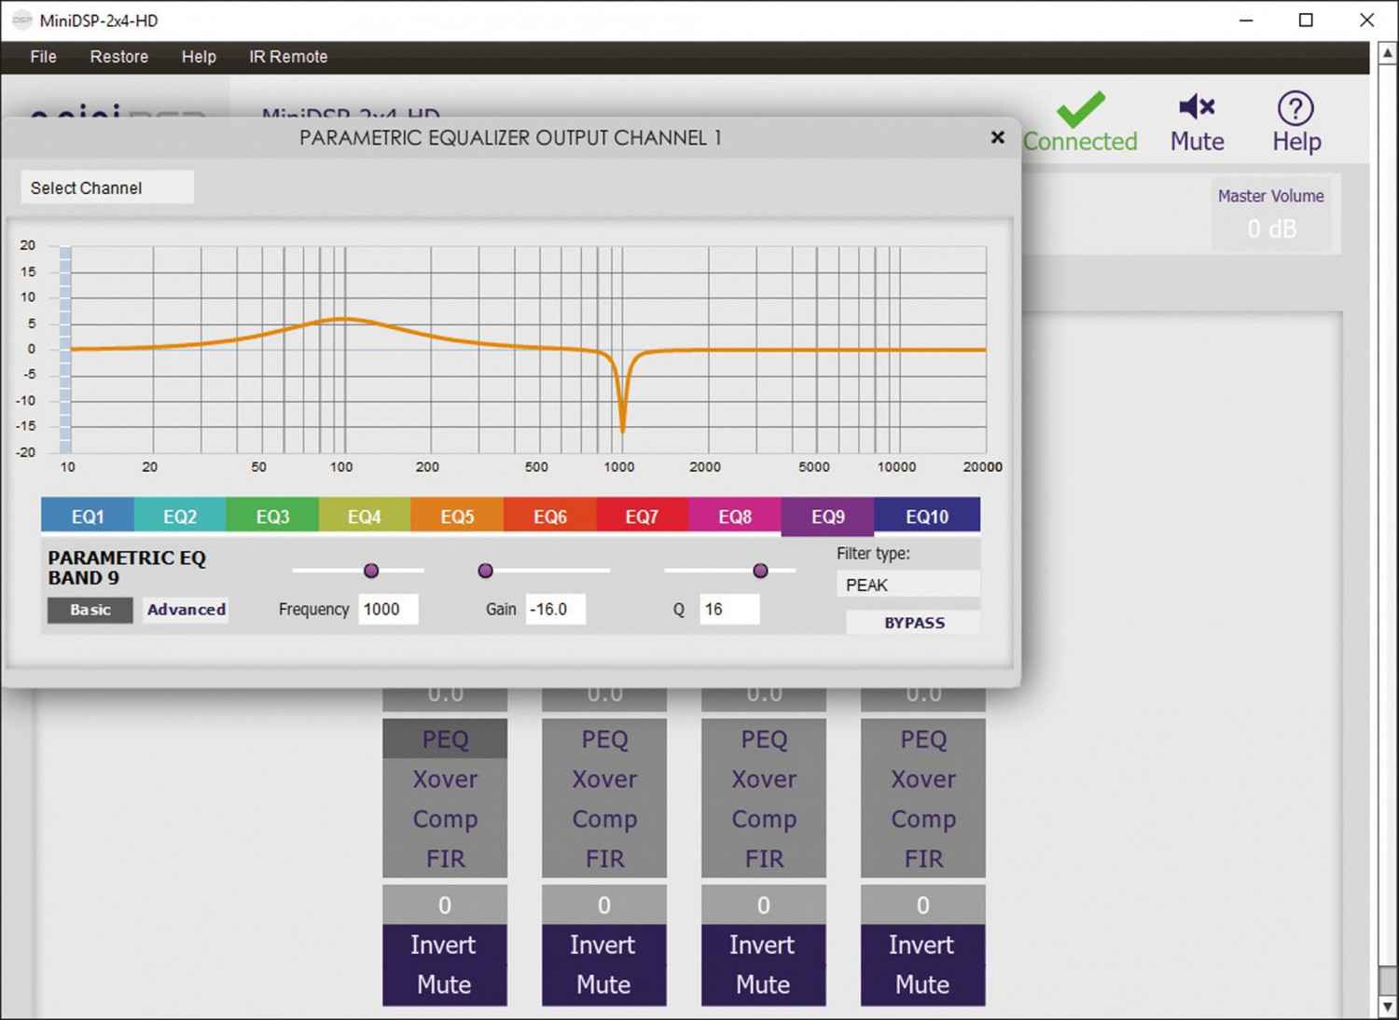This screenshot has height=1020, width=1399.
Task: Select the EQ2 band tab
Action: tap(180, 516)
